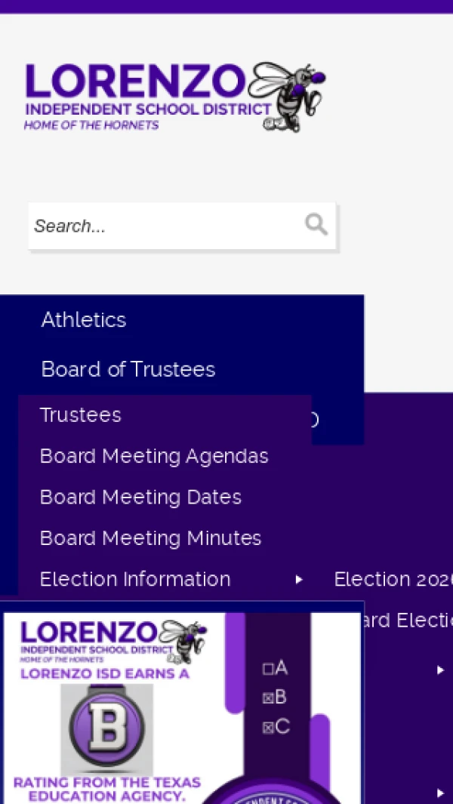
Task: Open Board Meeting Agendas
Action: [154, 456]
